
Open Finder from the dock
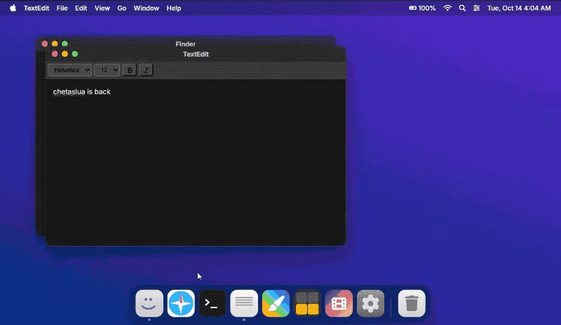(149, 303)
